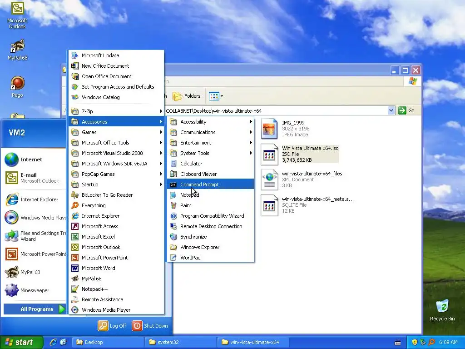Click the Shut Down button

tap(150, 325)
